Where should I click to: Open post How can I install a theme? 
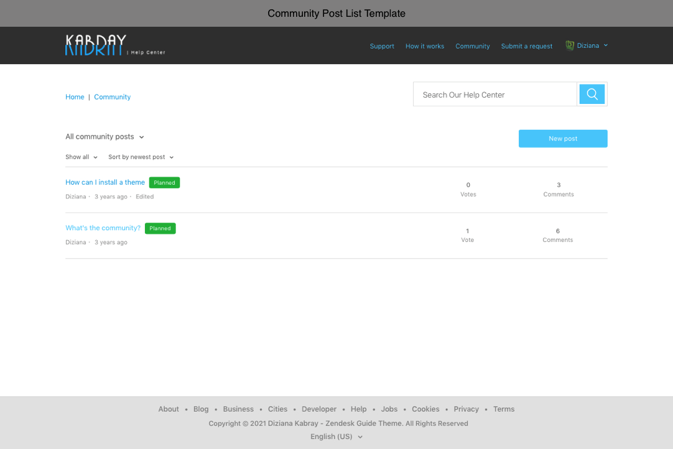(x=105, y=182)
